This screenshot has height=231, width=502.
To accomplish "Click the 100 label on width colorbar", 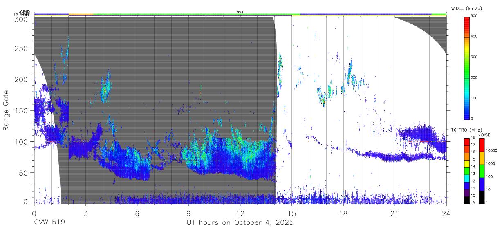I will [474, 98].
